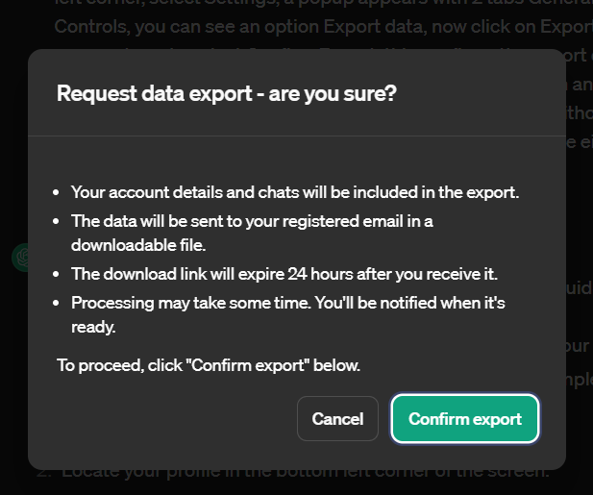The image size is (593, 495).
Task: Click the ChatGPT logo avatar behind dialog
Action: click(x=20, y=258)
